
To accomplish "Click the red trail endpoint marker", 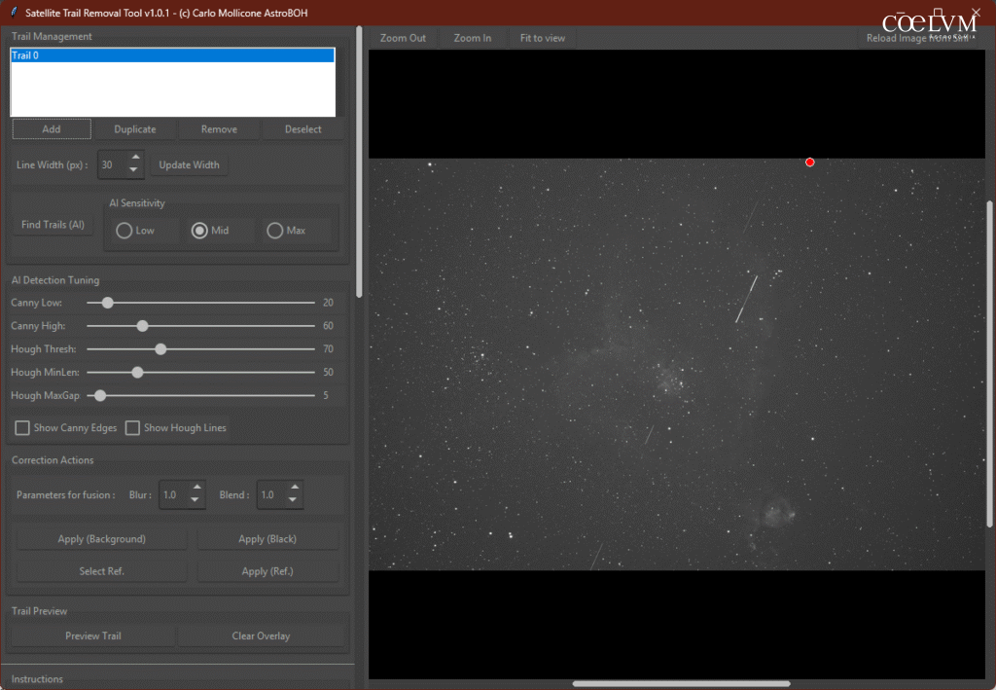I will tap(810, 163).
